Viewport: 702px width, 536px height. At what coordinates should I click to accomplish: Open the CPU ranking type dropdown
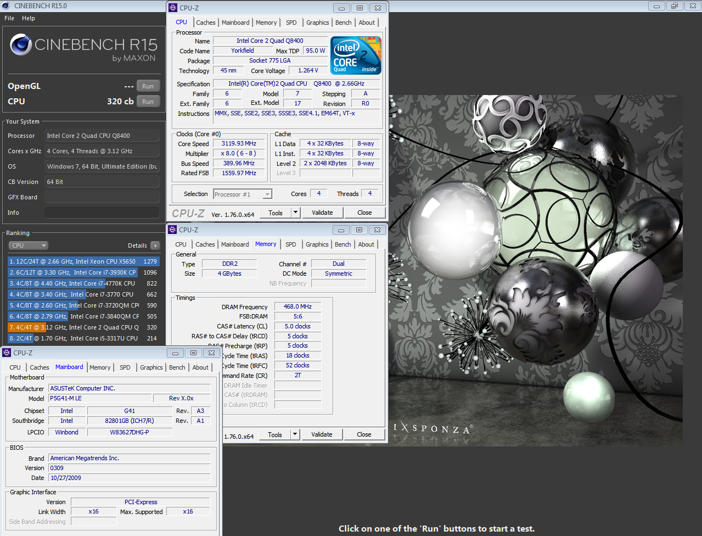(x=29, y=245)
